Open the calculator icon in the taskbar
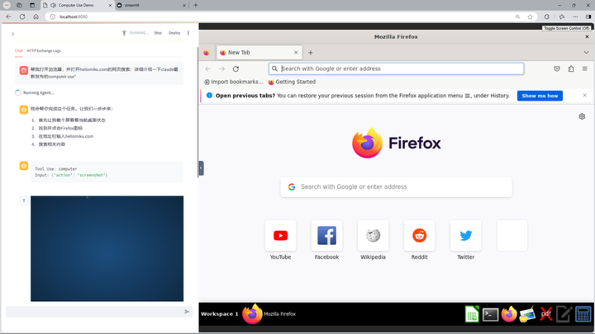 583,314
